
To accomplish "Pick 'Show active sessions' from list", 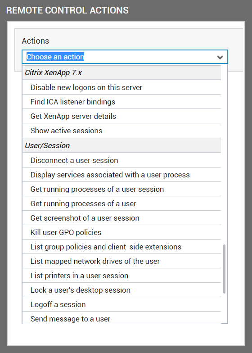I will pos(121,131).
